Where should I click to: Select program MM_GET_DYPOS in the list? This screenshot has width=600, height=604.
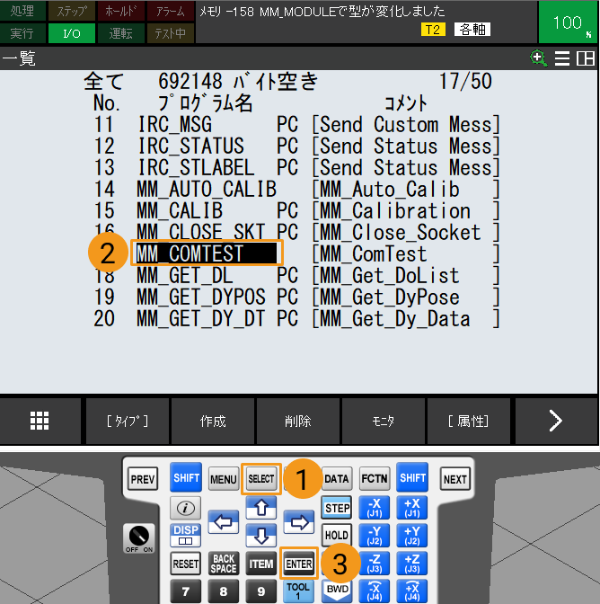pyautogui.click(x=201, y=297)
